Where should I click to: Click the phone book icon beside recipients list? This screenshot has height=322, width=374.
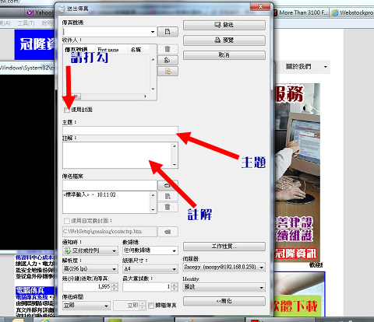pos(168,60)
